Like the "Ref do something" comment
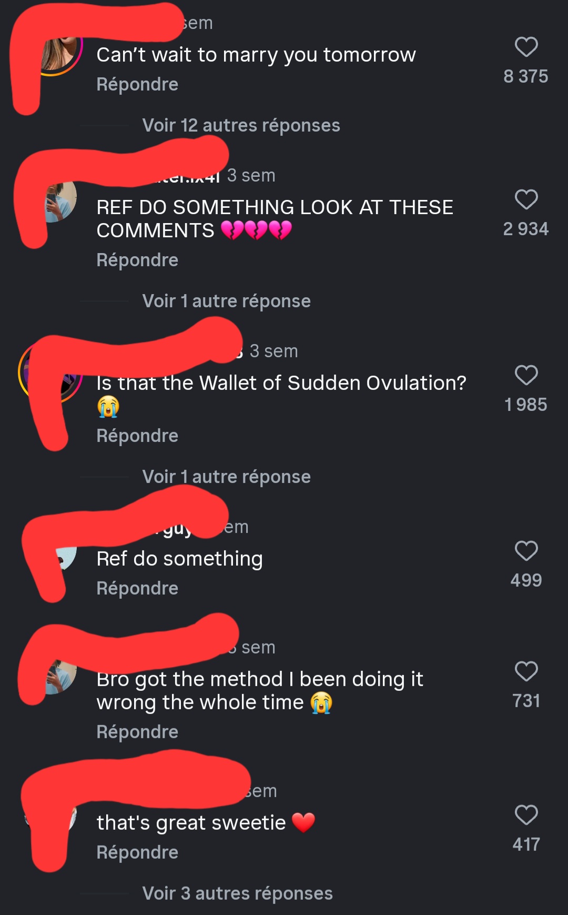Screen dimensions: 568x915 click(x=526, y=551)
